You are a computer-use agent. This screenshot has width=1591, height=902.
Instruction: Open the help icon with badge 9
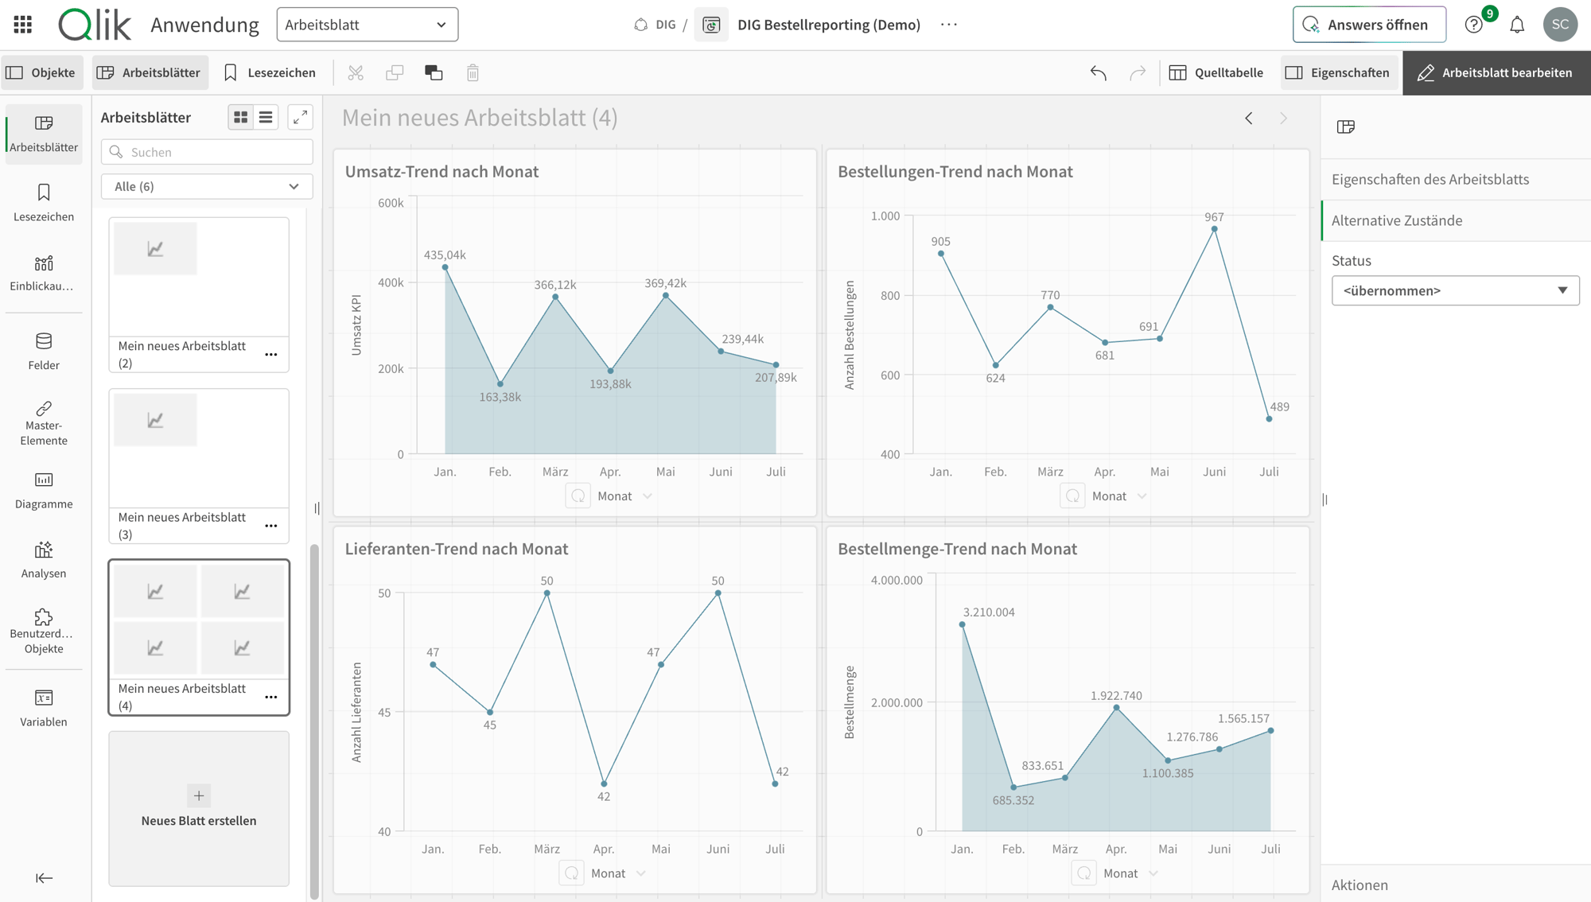coord(1474,25)
